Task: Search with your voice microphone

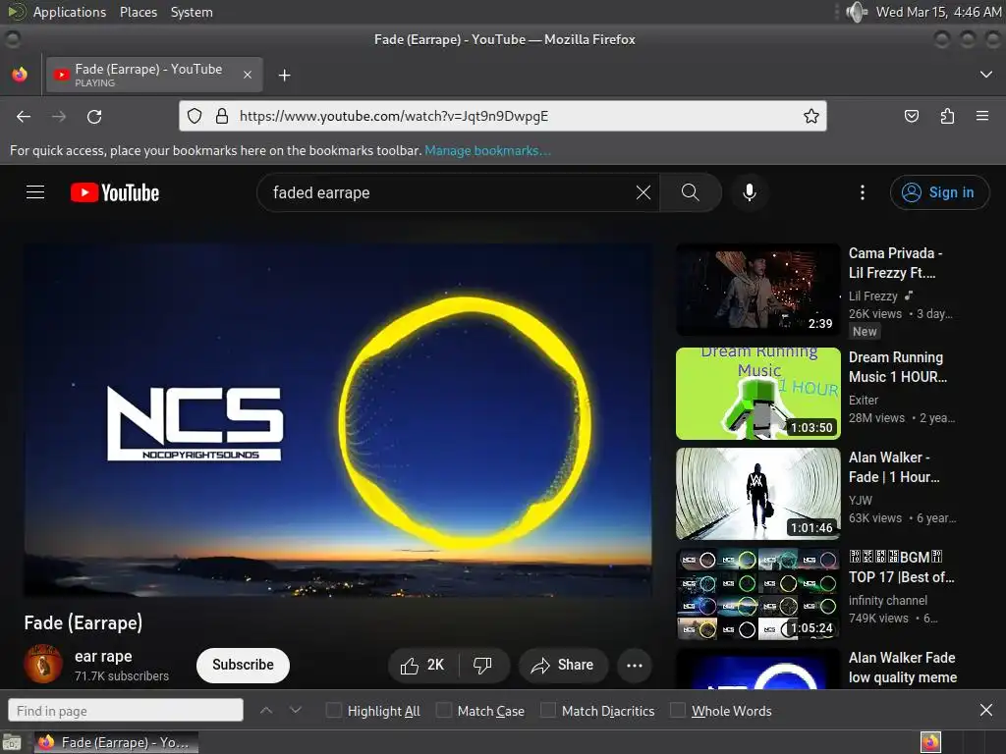Action: 749,192
